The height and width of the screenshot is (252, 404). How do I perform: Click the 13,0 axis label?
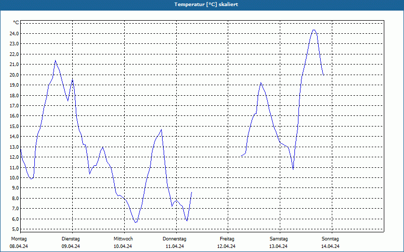(x=14, y=147)
